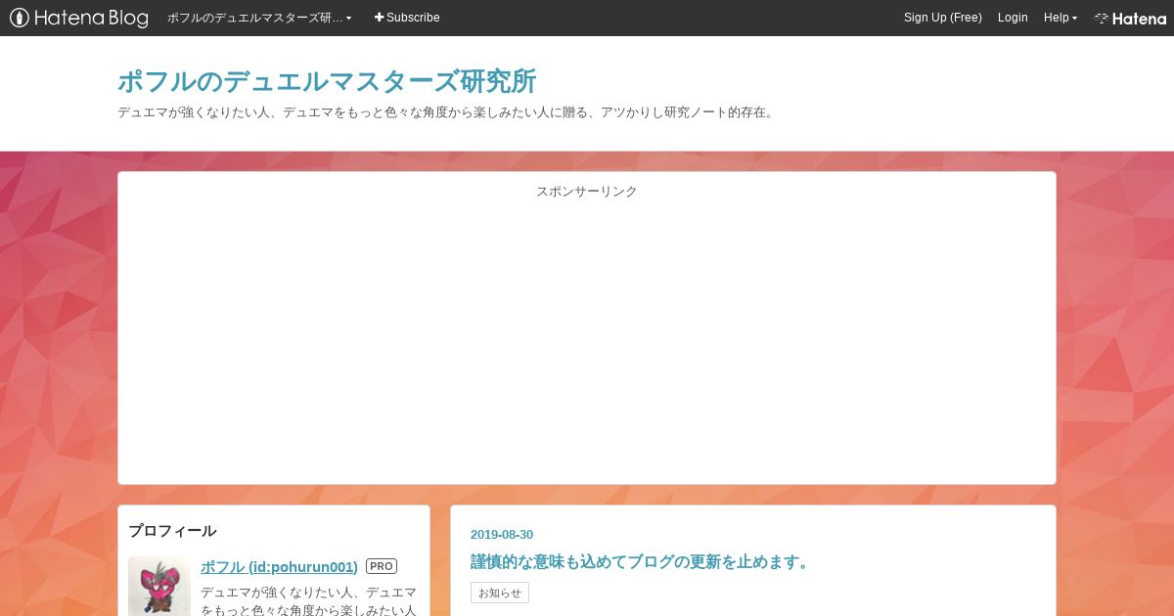Click the スポンサーリンク label
The width and height of the screenshot is (1174, 616).
coord(586,192)
